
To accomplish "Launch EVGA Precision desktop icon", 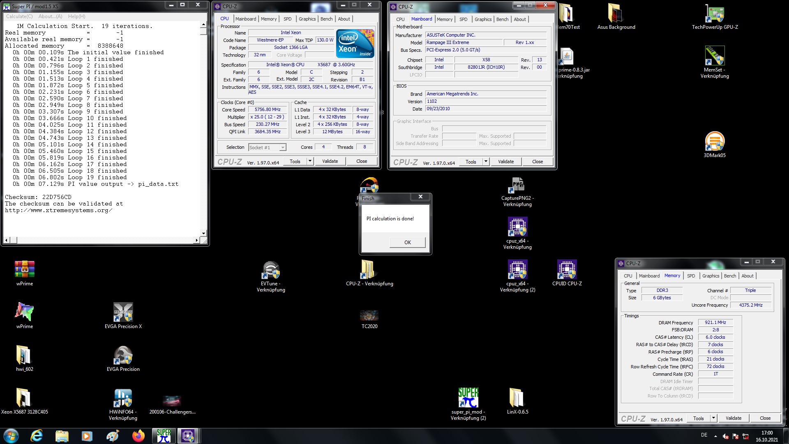I will (123, 358).
